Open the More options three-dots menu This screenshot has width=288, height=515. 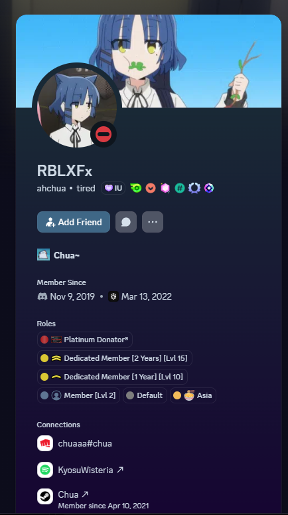click(153, 222)
